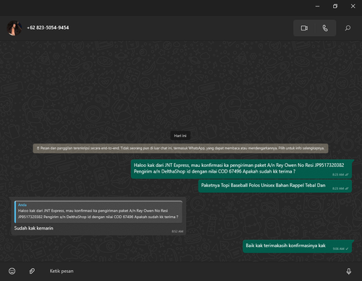Minimize the WhatsApp window
The height and width of the screenshot is (281, 362).
pos(318,7)
